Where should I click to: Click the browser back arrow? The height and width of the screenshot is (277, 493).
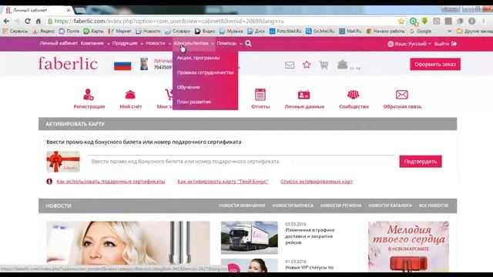click(x=6, y=21)
